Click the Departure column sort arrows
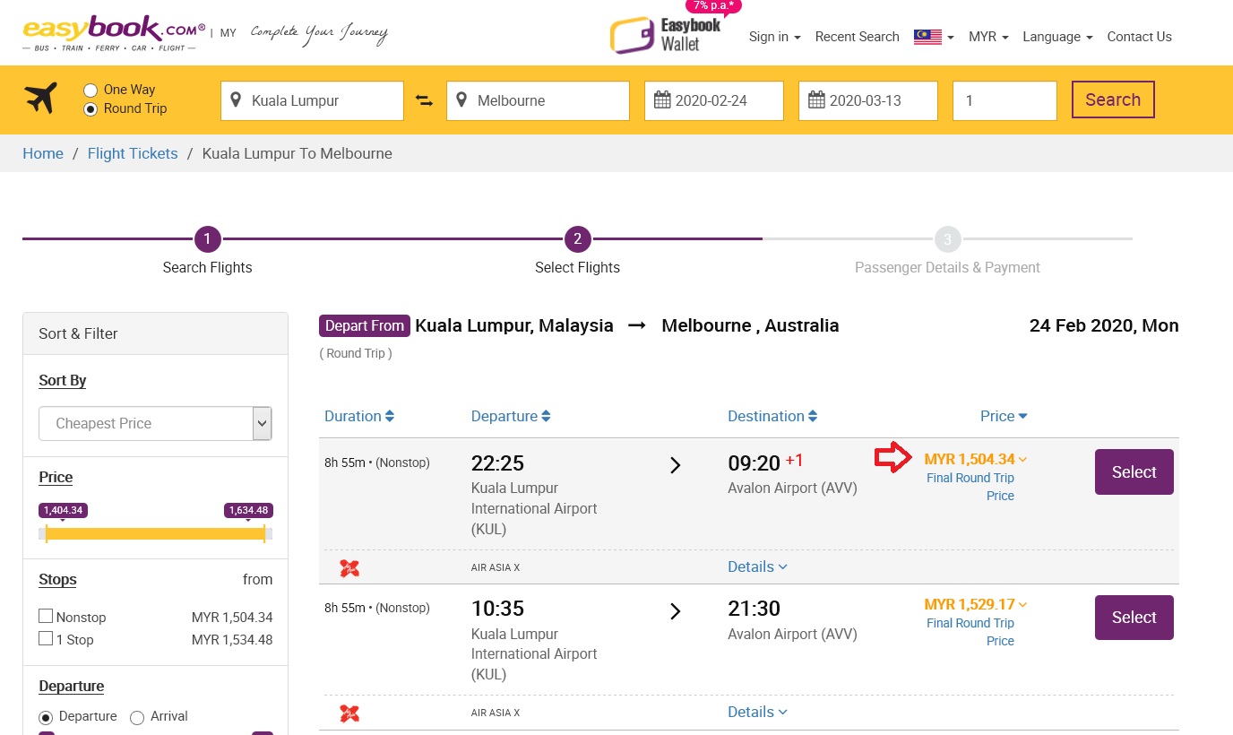1233x735 pixels. [546, 417]
